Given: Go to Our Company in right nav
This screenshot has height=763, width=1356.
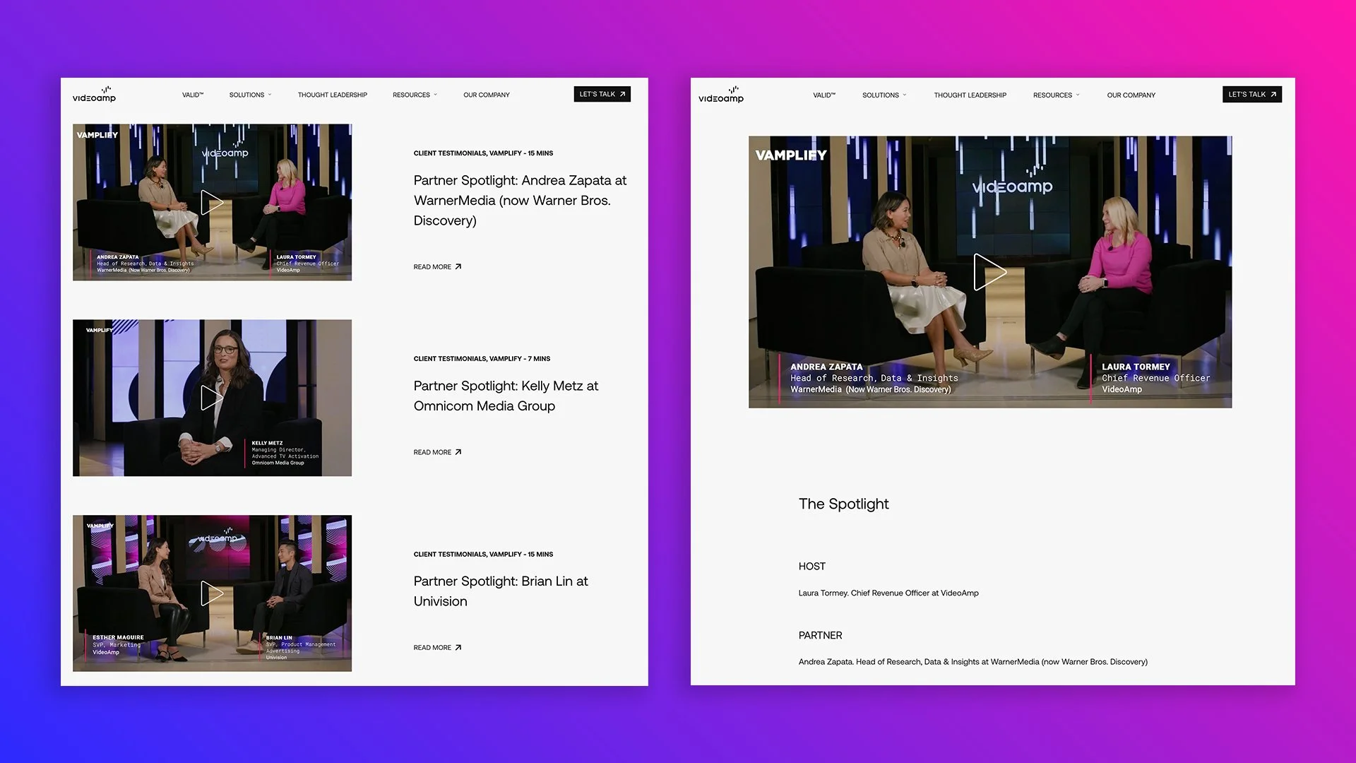Looking at the screenshot, I should pyautogui.click(x=1131, y=95).
